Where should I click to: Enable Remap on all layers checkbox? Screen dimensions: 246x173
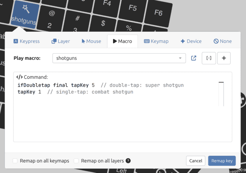[x=76, y=161]
